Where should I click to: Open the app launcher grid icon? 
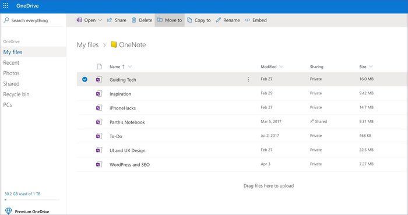[6, 5]
